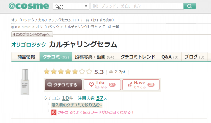Click the Have もってる button
The height and width of the screenshot is (123, 211).
[x=141, y=85]
